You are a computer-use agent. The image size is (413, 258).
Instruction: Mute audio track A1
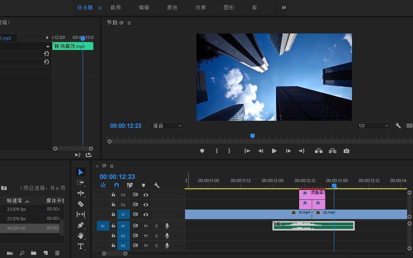click(x=146, y=226)
